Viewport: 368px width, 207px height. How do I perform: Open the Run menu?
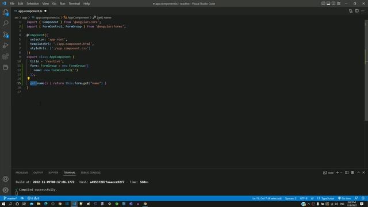tap(63, 3)
